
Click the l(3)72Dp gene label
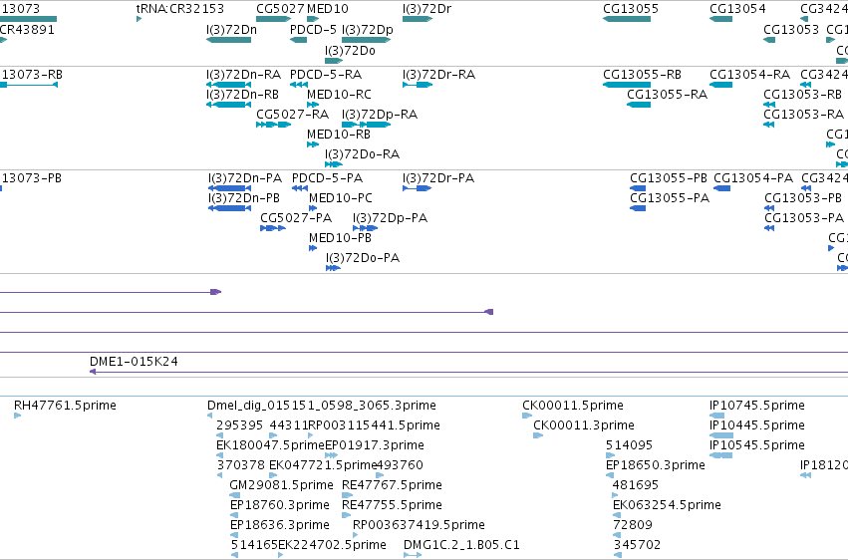(368, 30)
